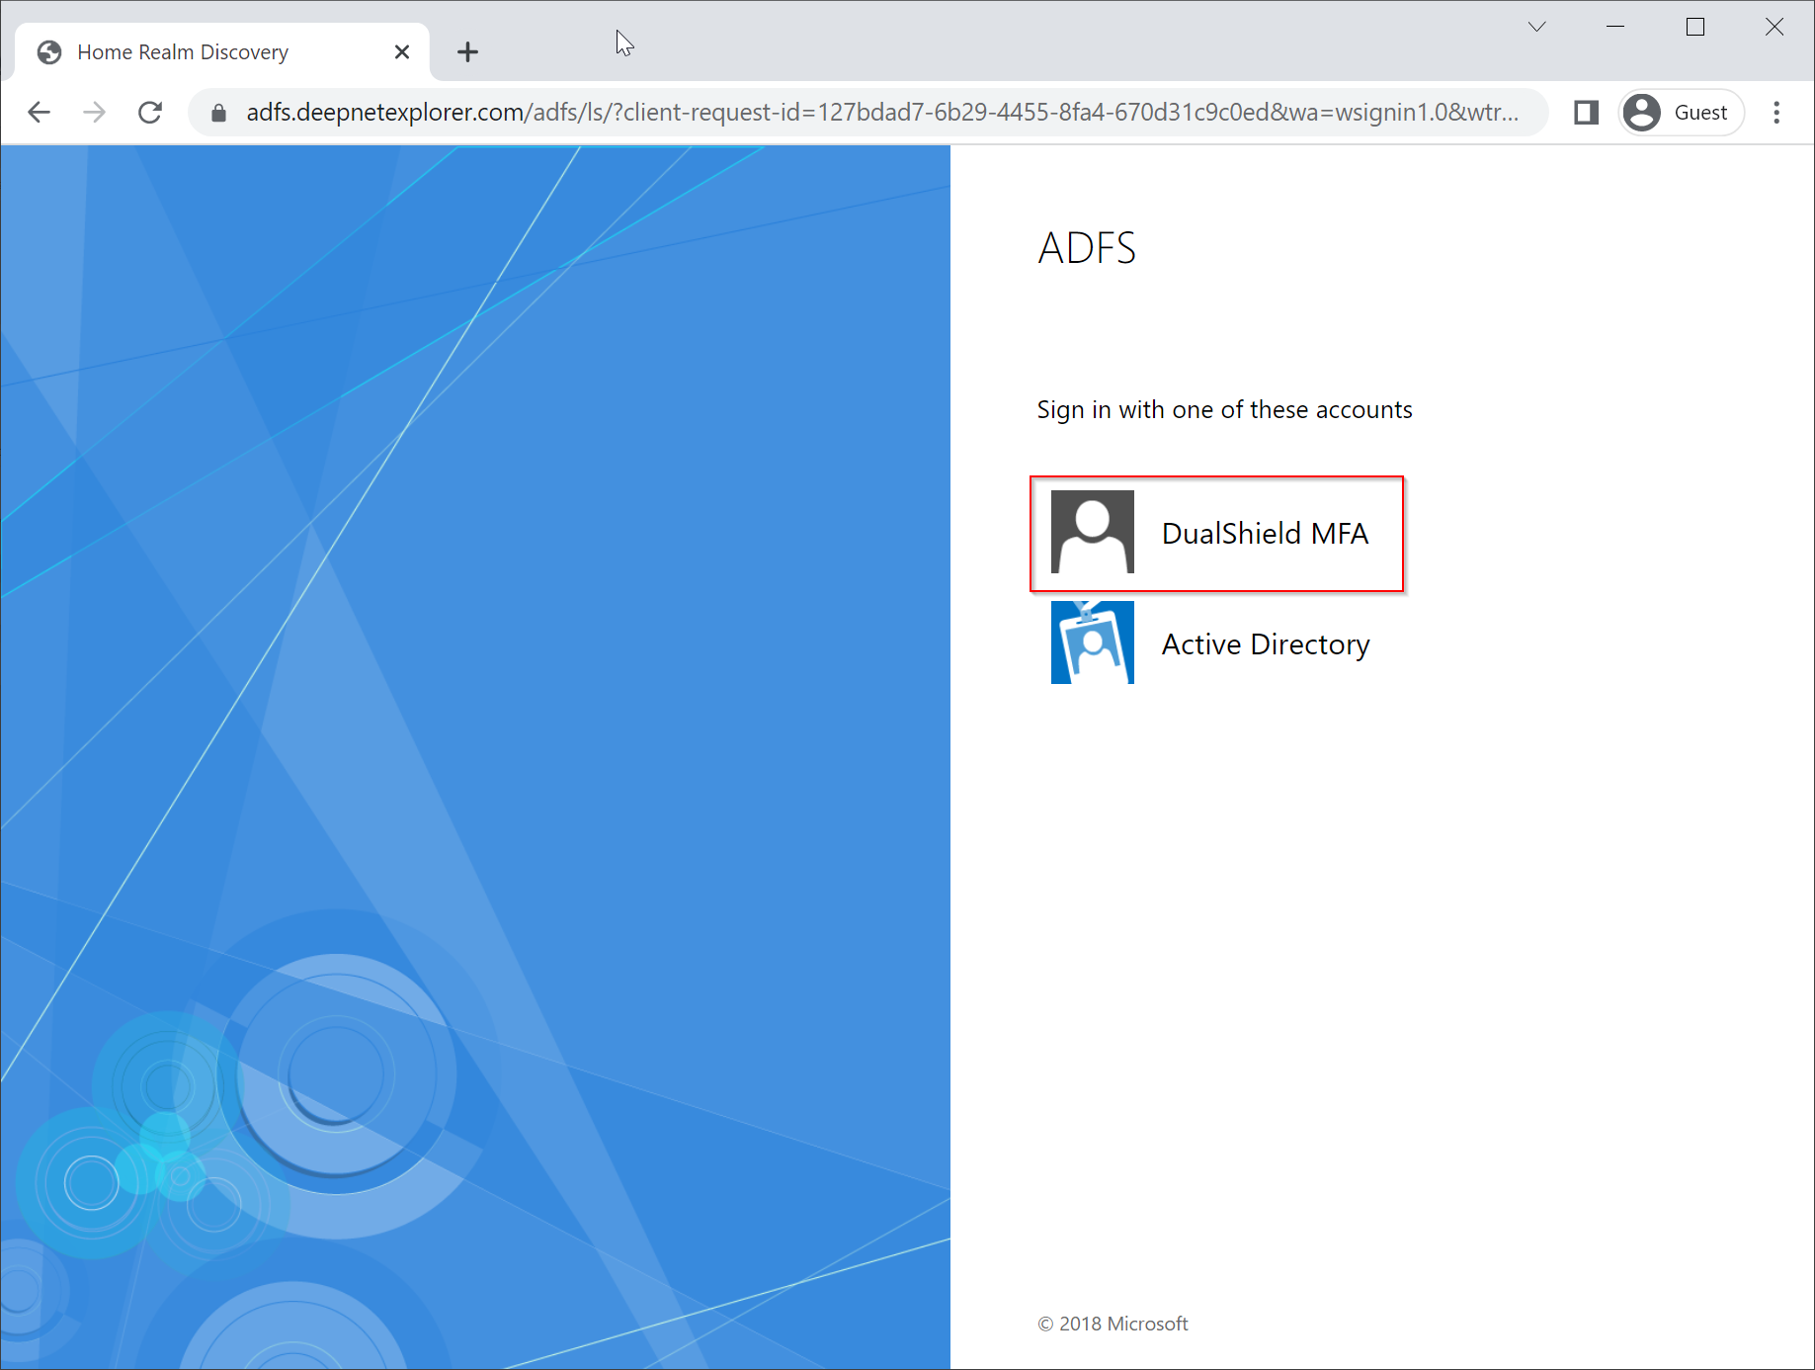This screenshot has width=1815, height=1370.
Task: Choose the Active Directory account label
Action: click(1265, 644)
